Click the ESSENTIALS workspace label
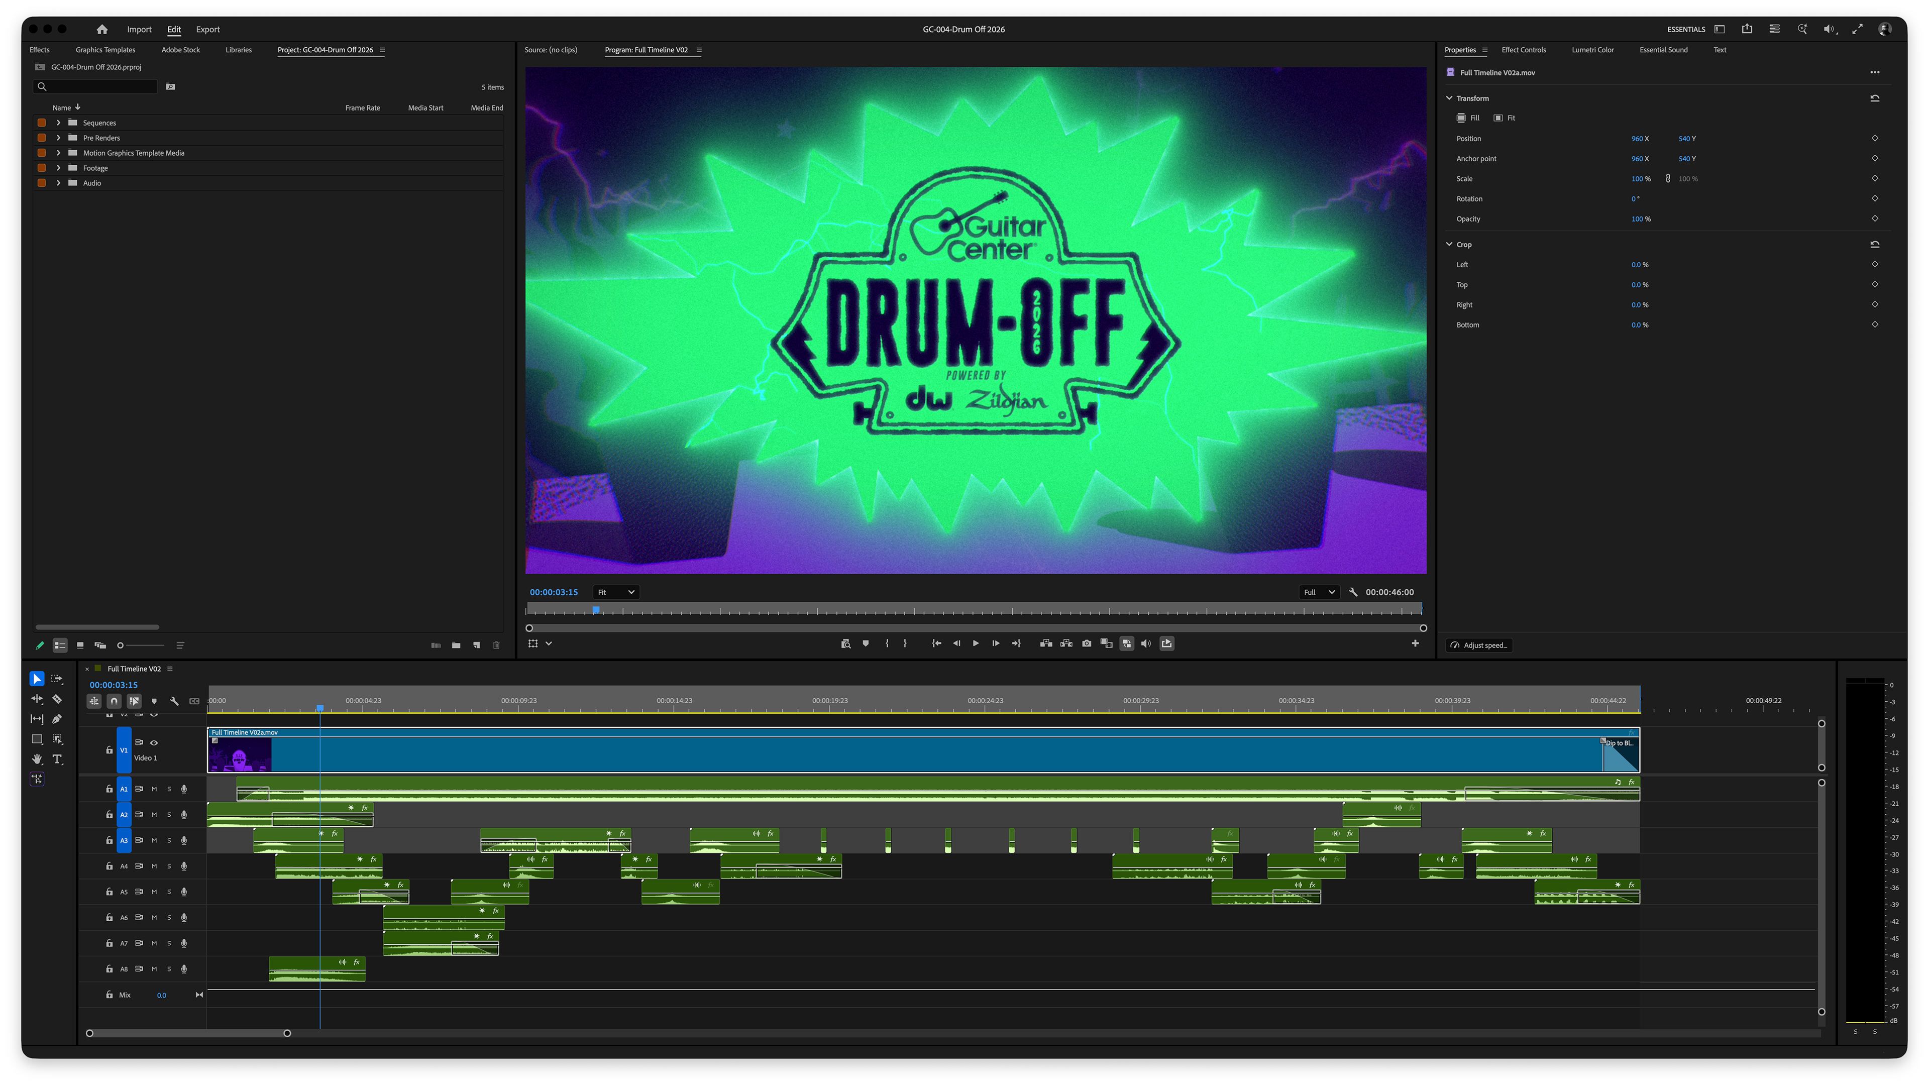The width and height of the screenshot is (1929, 1085). 1686,29
